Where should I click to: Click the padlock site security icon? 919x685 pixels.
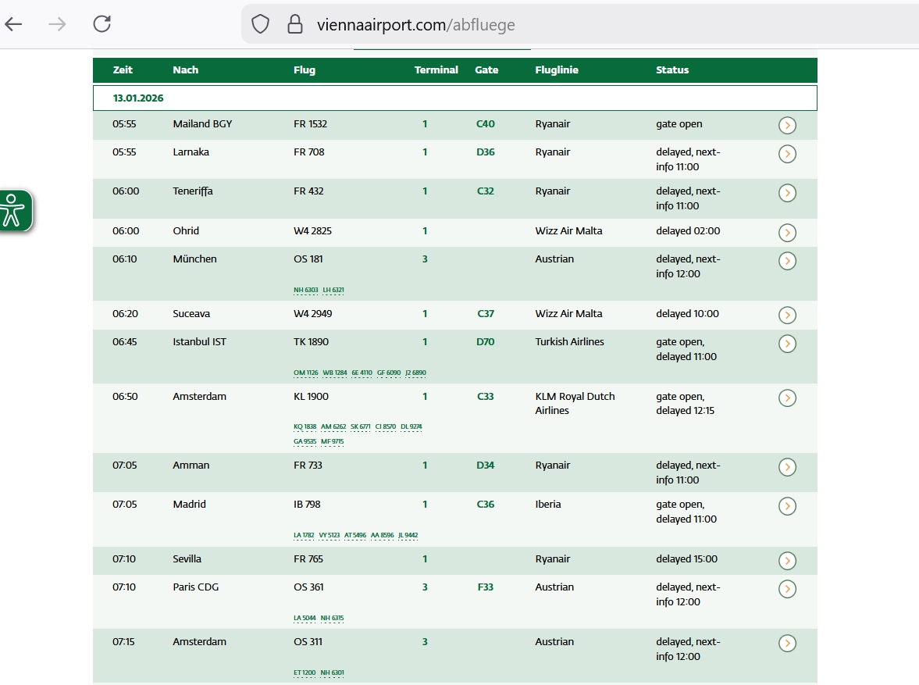click(x=295, y=25)
